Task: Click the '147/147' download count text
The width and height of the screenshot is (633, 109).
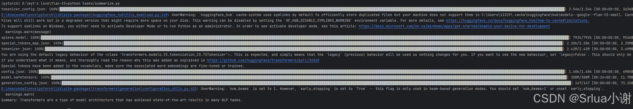Action: pos(582,83)
